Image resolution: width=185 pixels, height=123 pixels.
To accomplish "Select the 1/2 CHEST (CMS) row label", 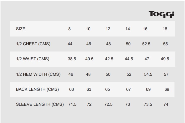I will coord(33,44).
